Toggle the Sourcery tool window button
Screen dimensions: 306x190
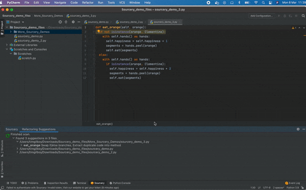coord(97,183)
